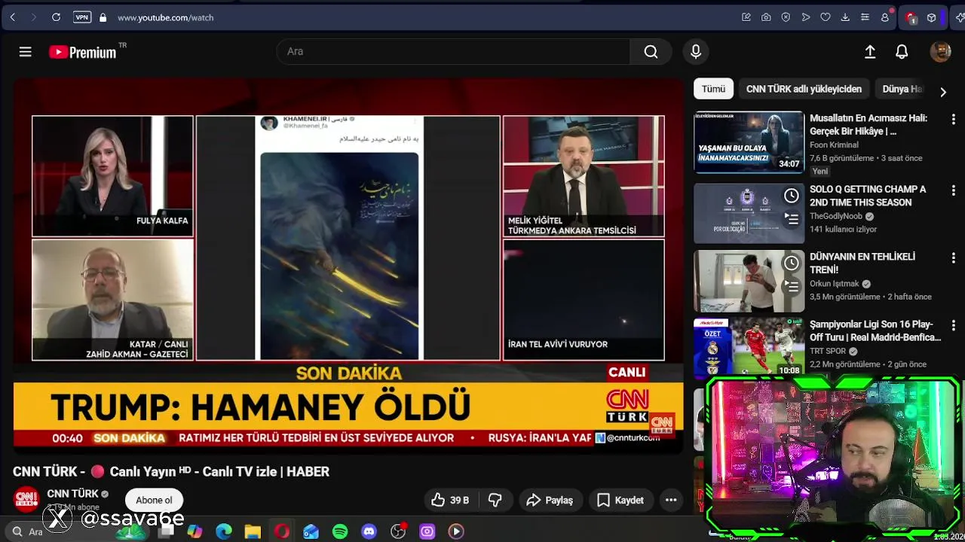The width and height of the screenshot is (965, 542).
Task: Open the upload/create video icon
Action: pos(870,51)
